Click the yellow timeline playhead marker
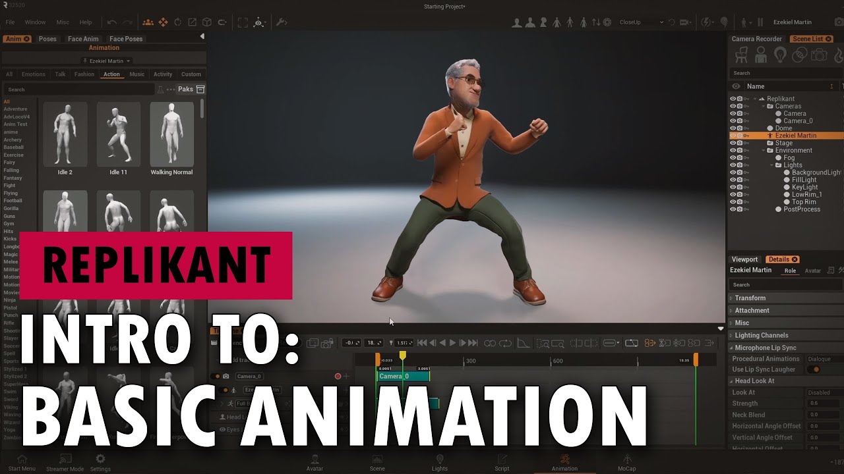 402,355
